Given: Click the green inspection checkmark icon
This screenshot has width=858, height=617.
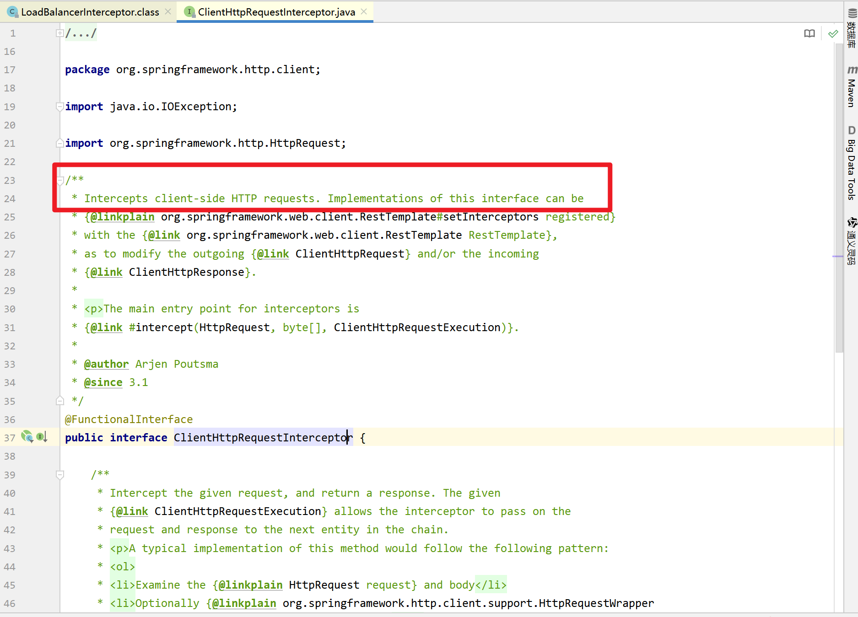Looking at the screenshot, I should tap(833, 33).
